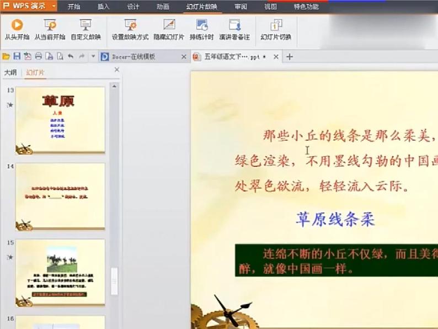Expand the WPS 演示 application menu arrow
The height and width of the screenshot is (329, 438).
pyautogui.click(x=54, y=7)
